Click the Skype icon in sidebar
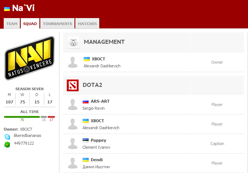Viewport: 248px width, 173px height. click(7, 137)
